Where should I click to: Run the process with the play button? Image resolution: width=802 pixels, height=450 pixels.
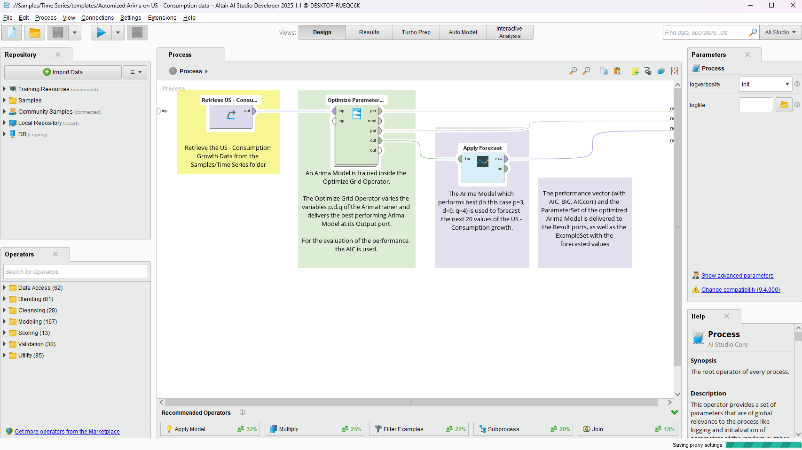point(101,32)
